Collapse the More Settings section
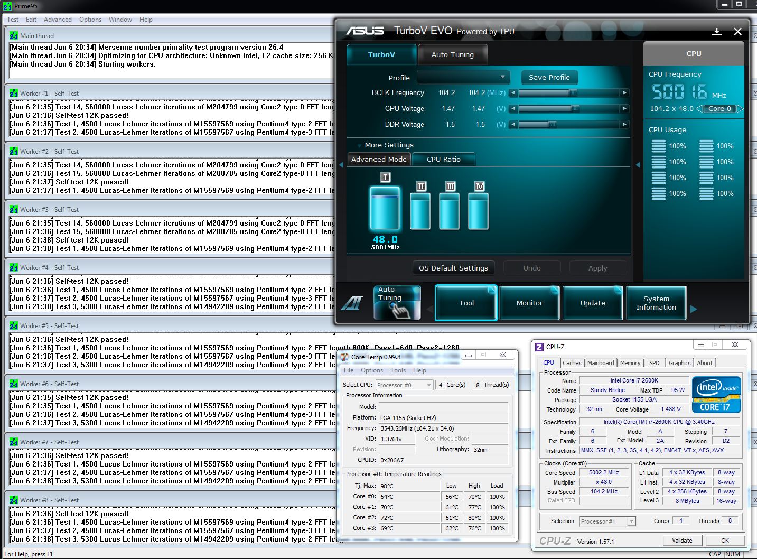Viewport: 757px width, 559px height. click(x=360, y=145)
